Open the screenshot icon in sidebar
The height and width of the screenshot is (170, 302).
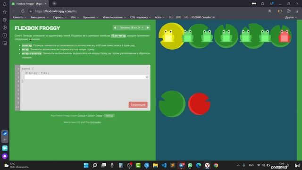pos(5,43)
